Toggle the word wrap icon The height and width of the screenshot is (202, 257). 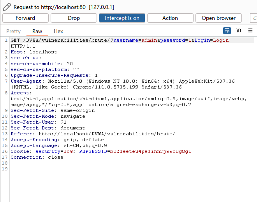[x=227, y=31]
